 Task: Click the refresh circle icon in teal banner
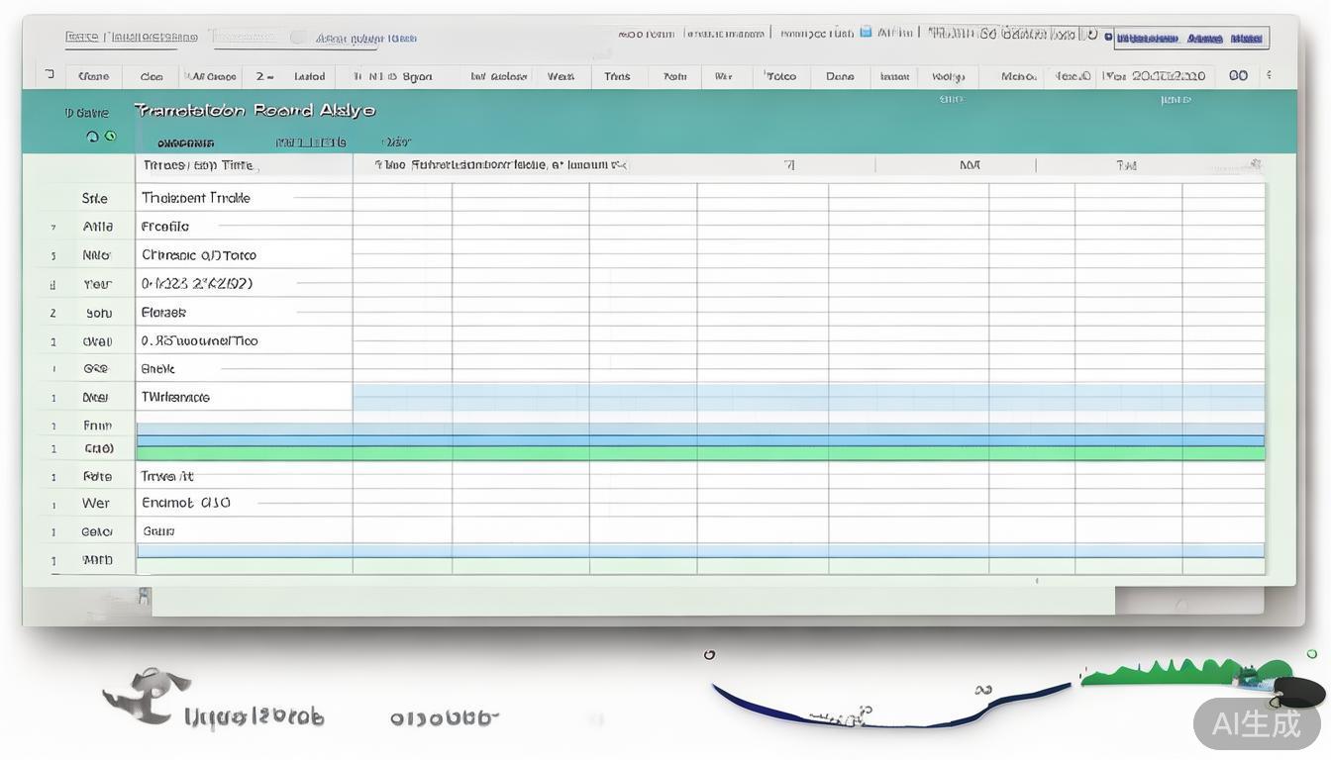coord(92,137)
